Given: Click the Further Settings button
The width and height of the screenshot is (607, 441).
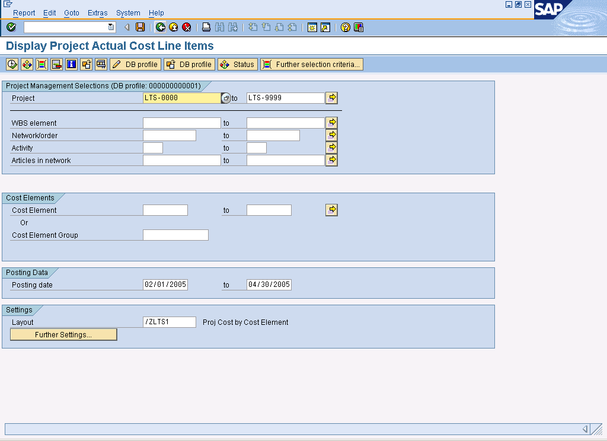Looking at the screenshot, I should tap(63, 334).
